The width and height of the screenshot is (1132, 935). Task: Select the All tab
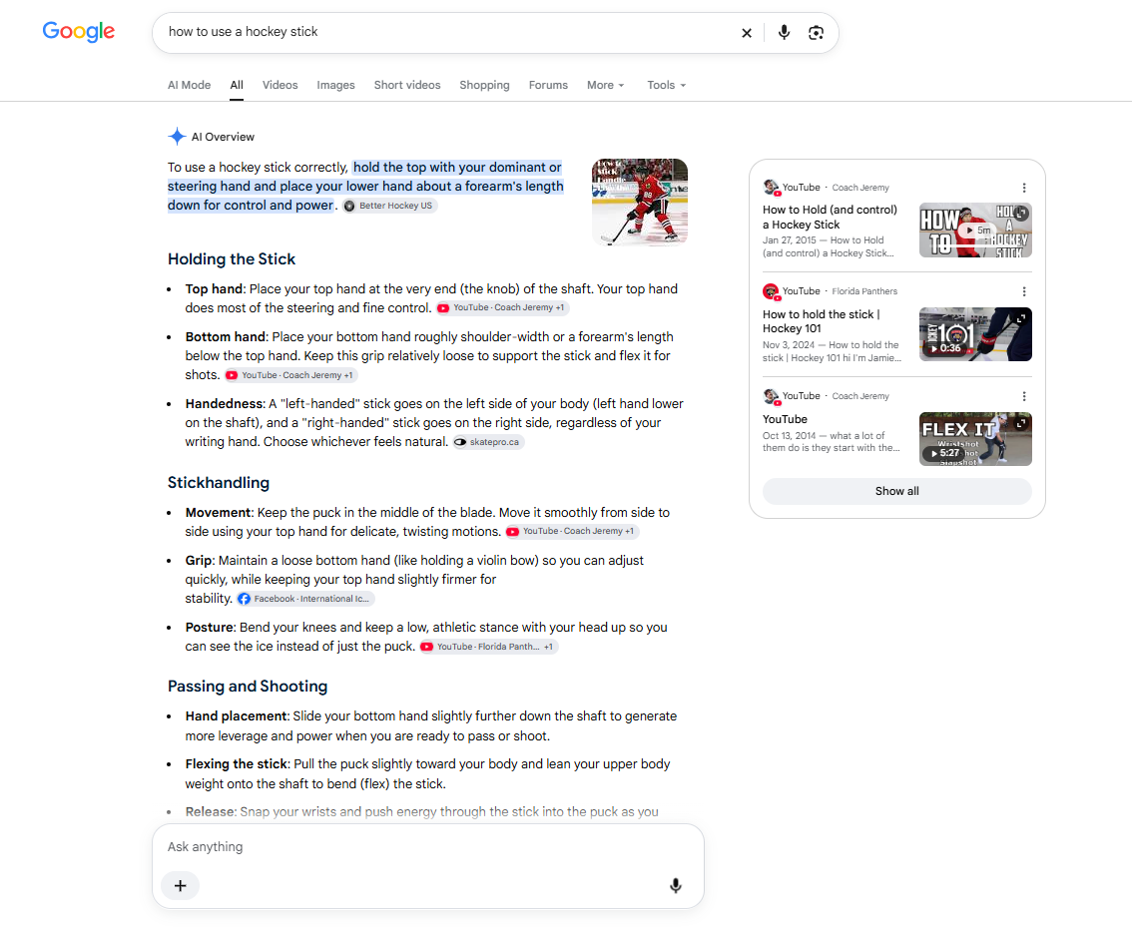coord(237,85)
